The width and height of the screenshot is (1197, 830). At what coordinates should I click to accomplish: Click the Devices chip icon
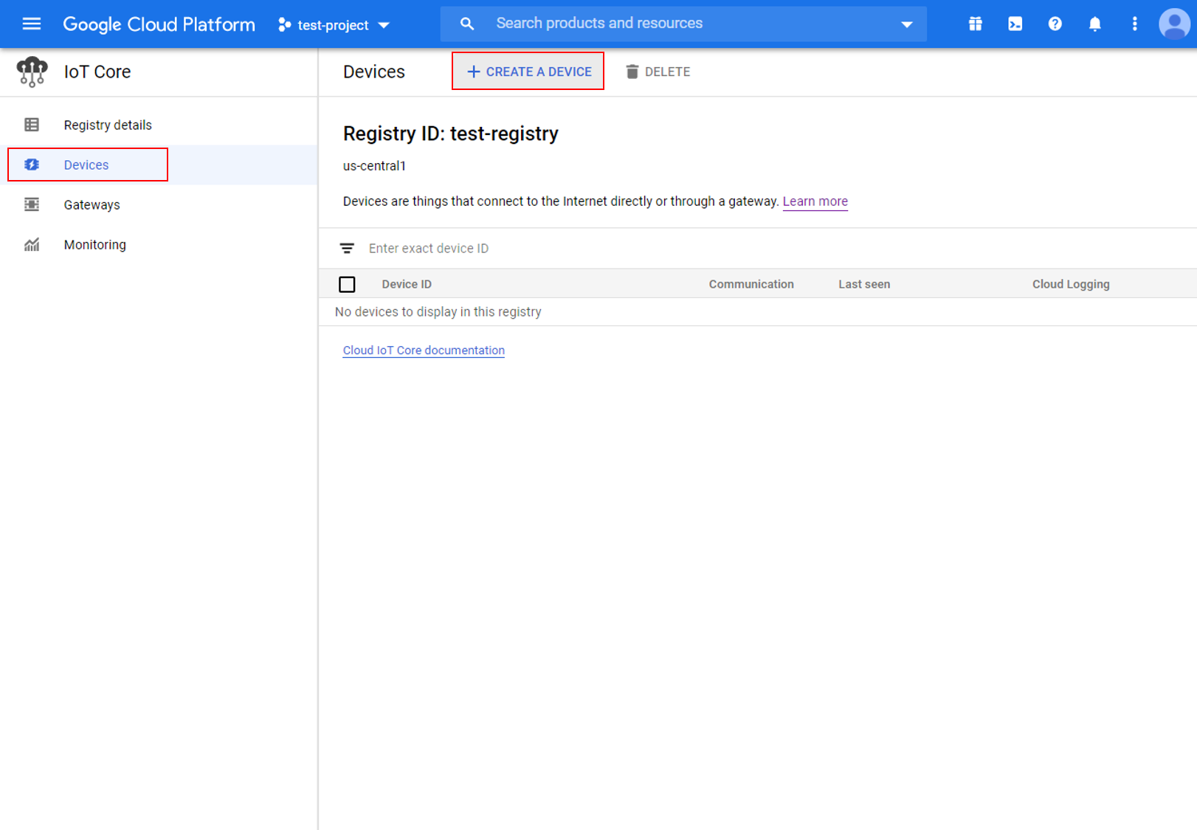[32, 165]
